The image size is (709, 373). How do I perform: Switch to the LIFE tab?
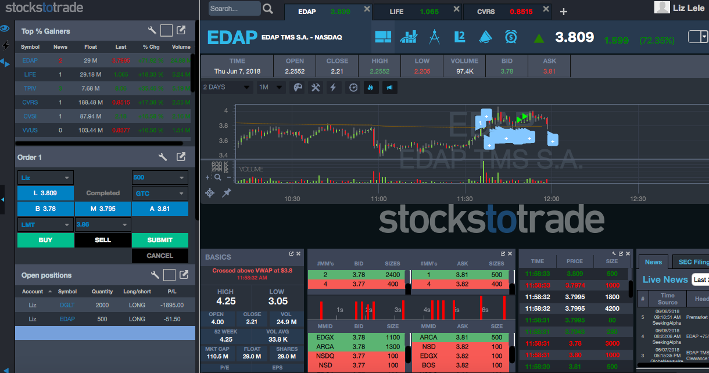pos(418,12)
